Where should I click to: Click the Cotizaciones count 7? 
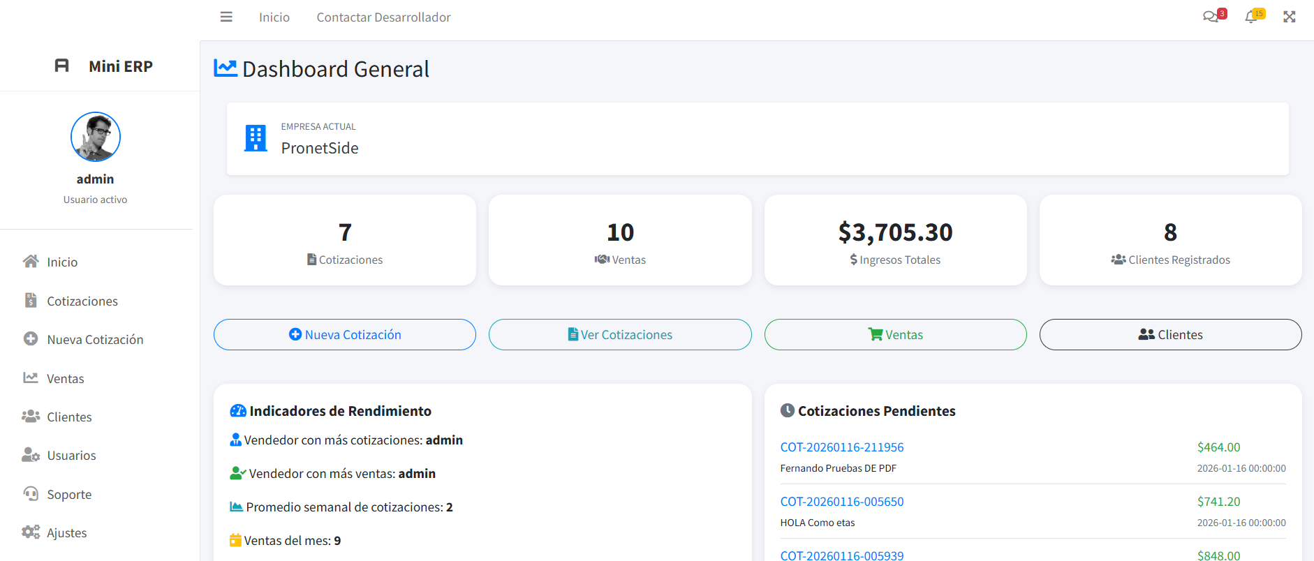tap(345, 232)
